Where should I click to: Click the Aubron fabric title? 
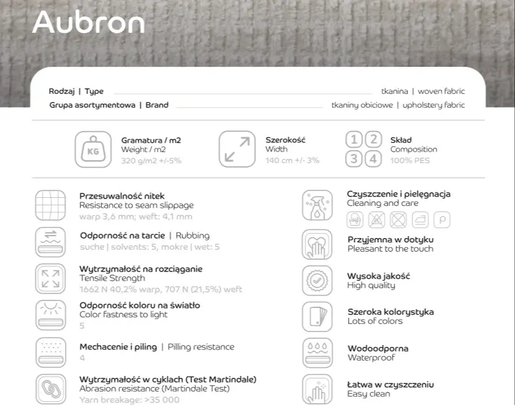(88, 22)
